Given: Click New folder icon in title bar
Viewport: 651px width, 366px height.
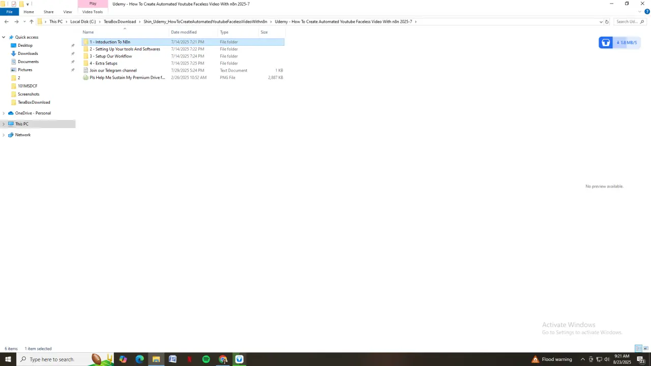Looking at the screenshot, I should click(x=21, y=4).
